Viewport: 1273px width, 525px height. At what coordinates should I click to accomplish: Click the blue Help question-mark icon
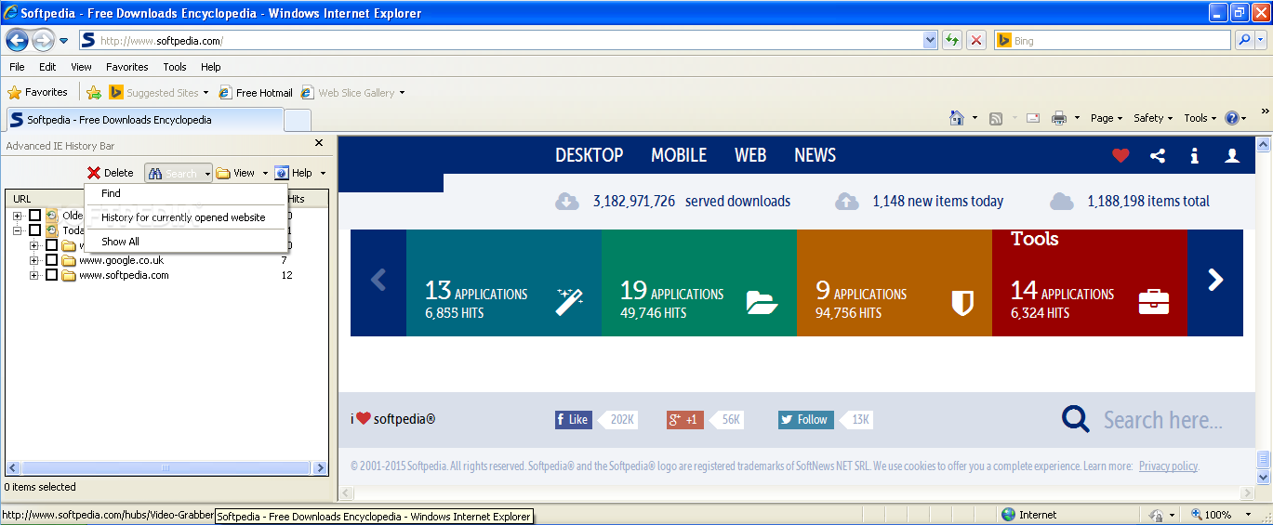tap(1232, 118)
